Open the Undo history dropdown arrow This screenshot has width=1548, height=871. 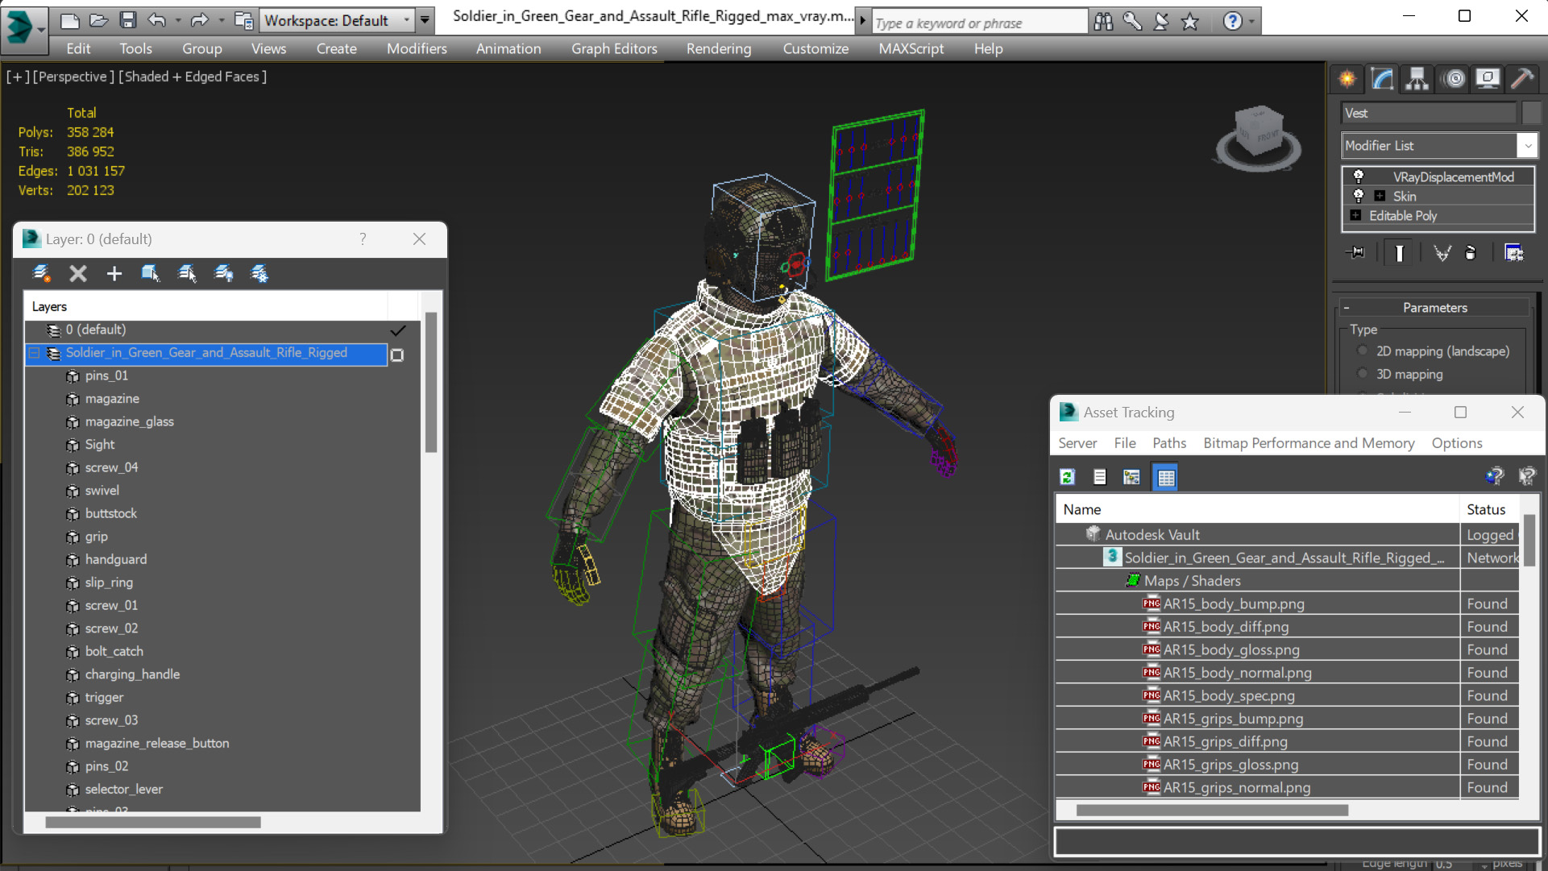tap(178, 20)
